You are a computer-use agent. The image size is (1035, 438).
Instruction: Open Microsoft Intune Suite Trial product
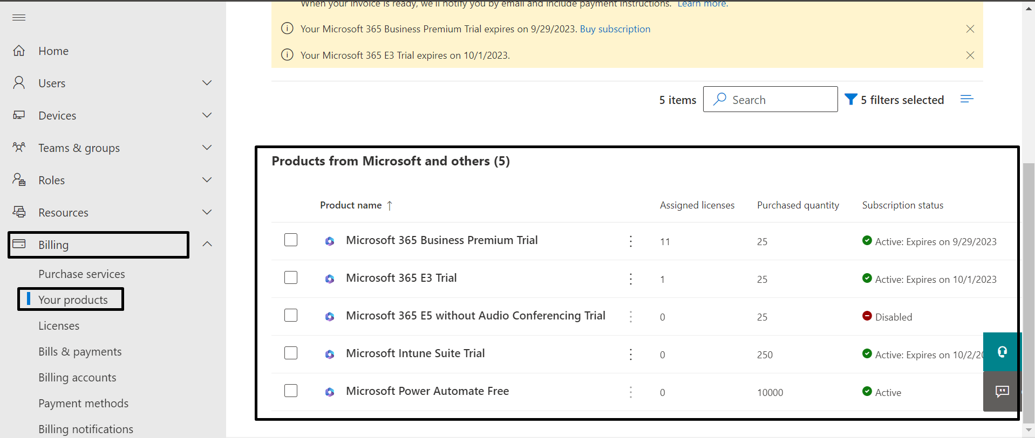[x=415, y=353]
